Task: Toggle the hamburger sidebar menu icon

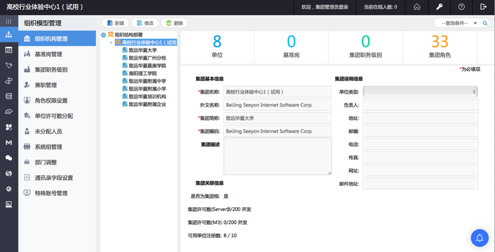Action: [9, 21]
